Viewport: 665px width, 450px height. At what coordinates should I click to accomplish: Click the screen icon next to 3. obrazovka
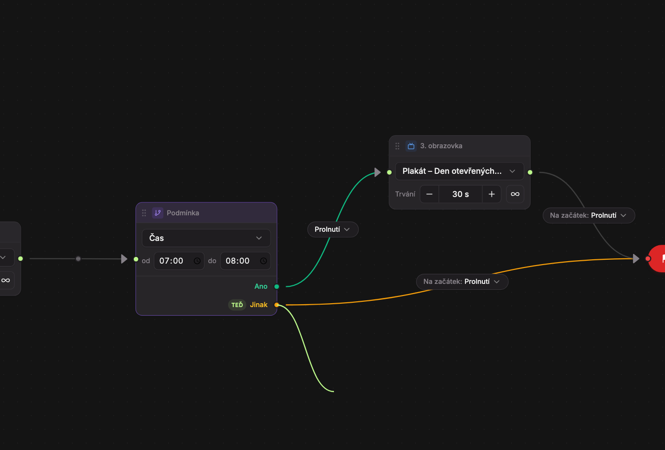click(x=411, y=146)
